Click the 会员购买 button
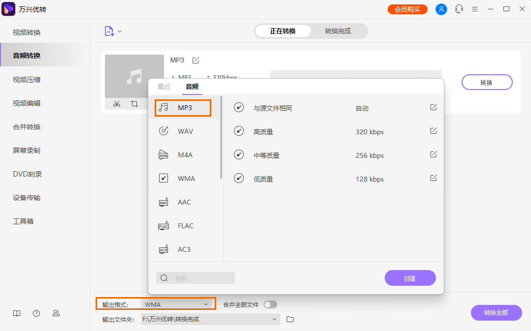This screenshot has width=531, height=331. point(407,9)
